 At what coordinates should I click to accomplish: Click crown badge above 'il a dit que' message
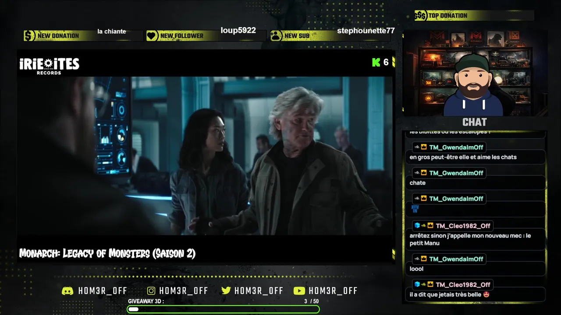click(x=430, y=284)
